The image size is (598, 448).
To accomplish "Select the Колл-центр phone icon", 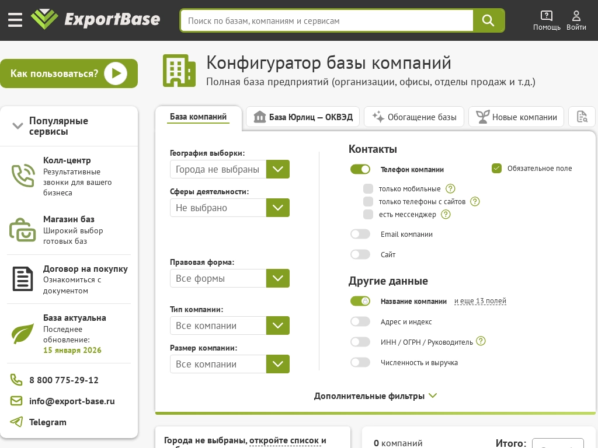I will click(23, 174).
